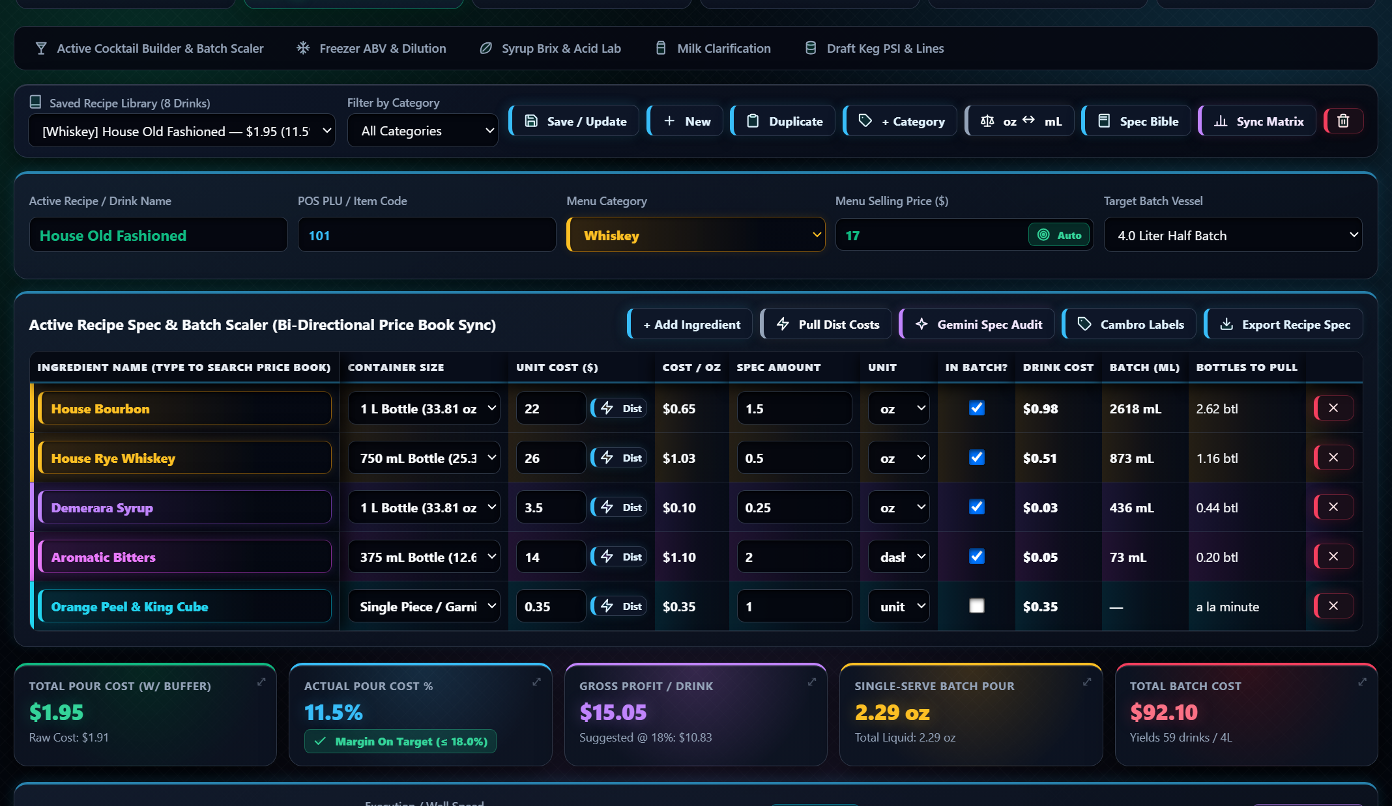
Task: Expand the Actual Pour Cost % card
Action: coord(536,682)
